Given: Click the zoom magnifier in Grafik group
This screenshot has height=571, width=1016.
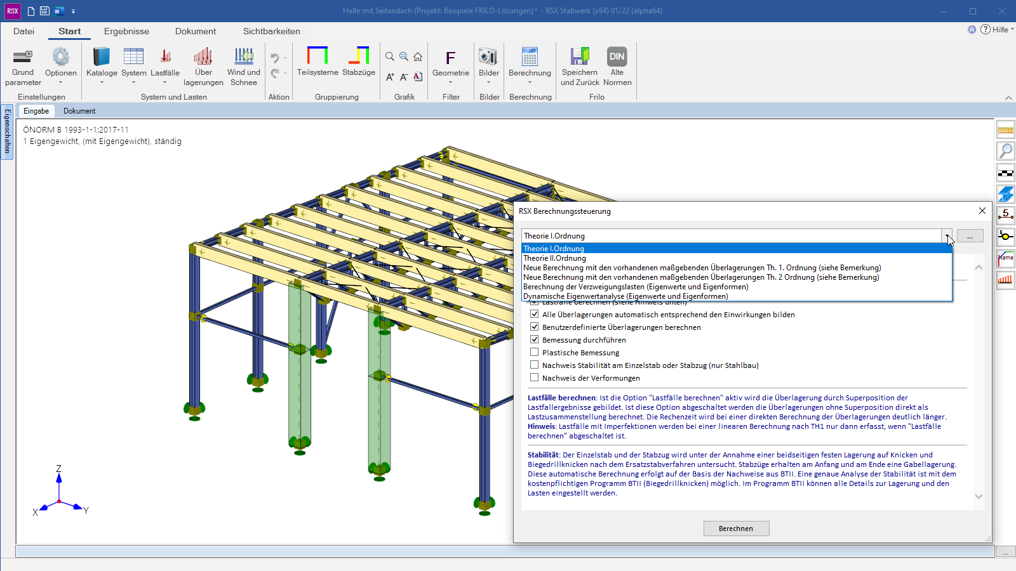Looking at the screenshot, I should point(390,57).
